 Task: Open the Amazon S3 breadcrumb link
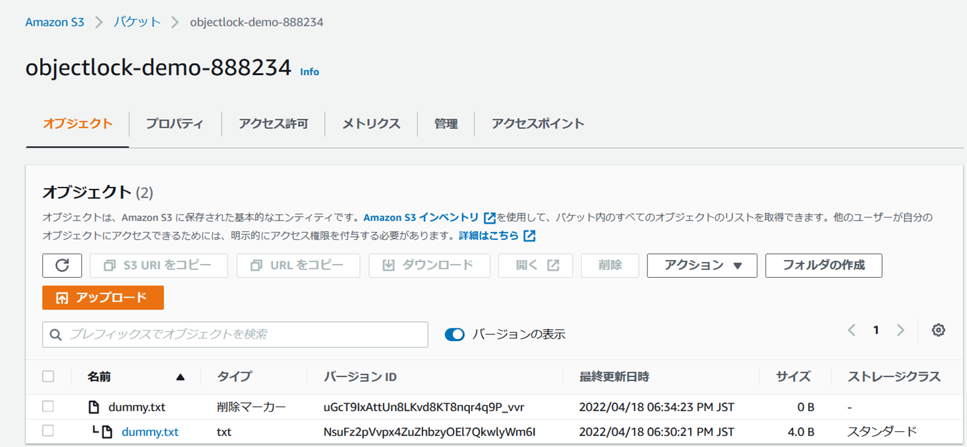point(55,22)
